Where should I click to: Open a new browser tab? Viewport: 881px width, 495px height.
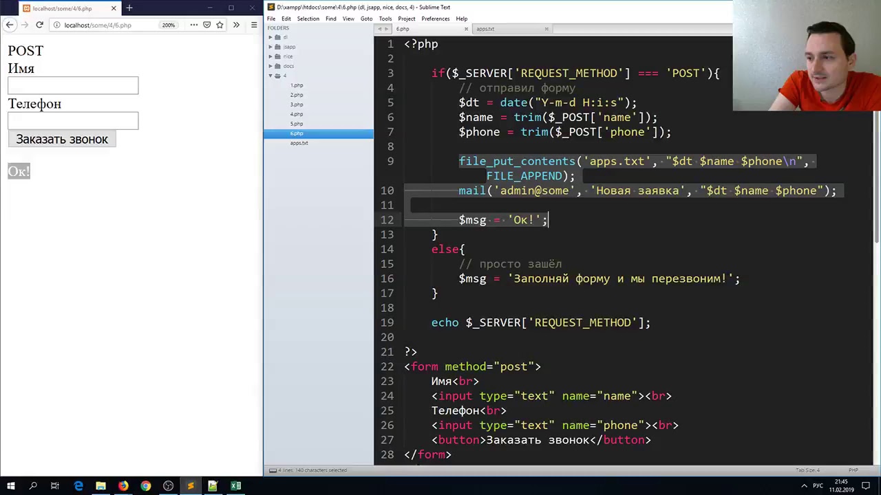click(x=129, y=8)
